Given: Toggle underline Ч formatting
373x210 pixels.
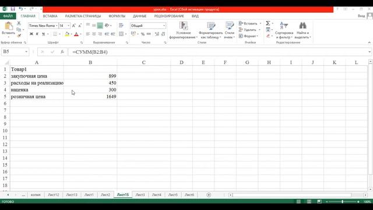Looking at the screenshot, I should click(43, 34).
